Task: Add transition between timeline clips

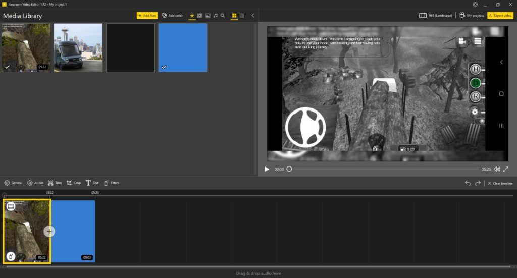Action: point(49,231)
